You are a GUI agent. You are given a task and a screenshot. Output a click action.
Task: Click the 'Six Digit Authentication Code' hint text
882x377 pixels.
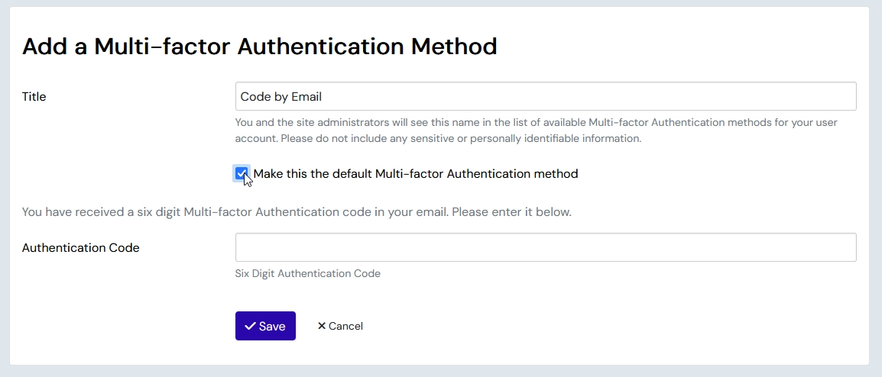tap(307, 273)
